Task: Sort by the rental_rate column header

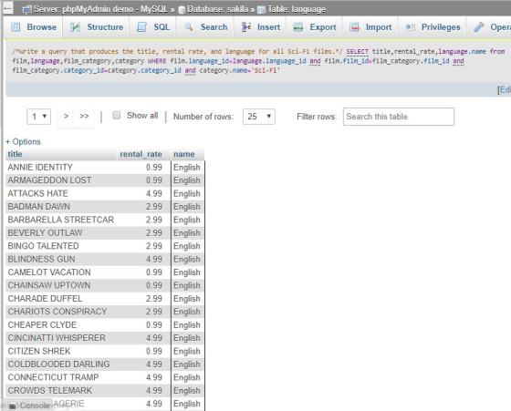Action: point(141,154)
